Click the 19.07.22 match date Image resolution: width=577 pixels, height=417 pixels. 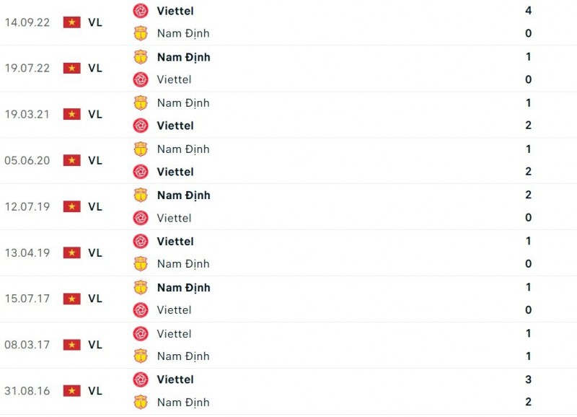(27, 68)
